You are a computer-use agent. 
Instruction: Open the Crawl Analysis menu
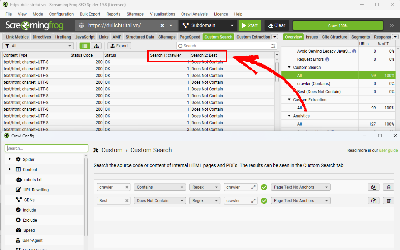194,14
